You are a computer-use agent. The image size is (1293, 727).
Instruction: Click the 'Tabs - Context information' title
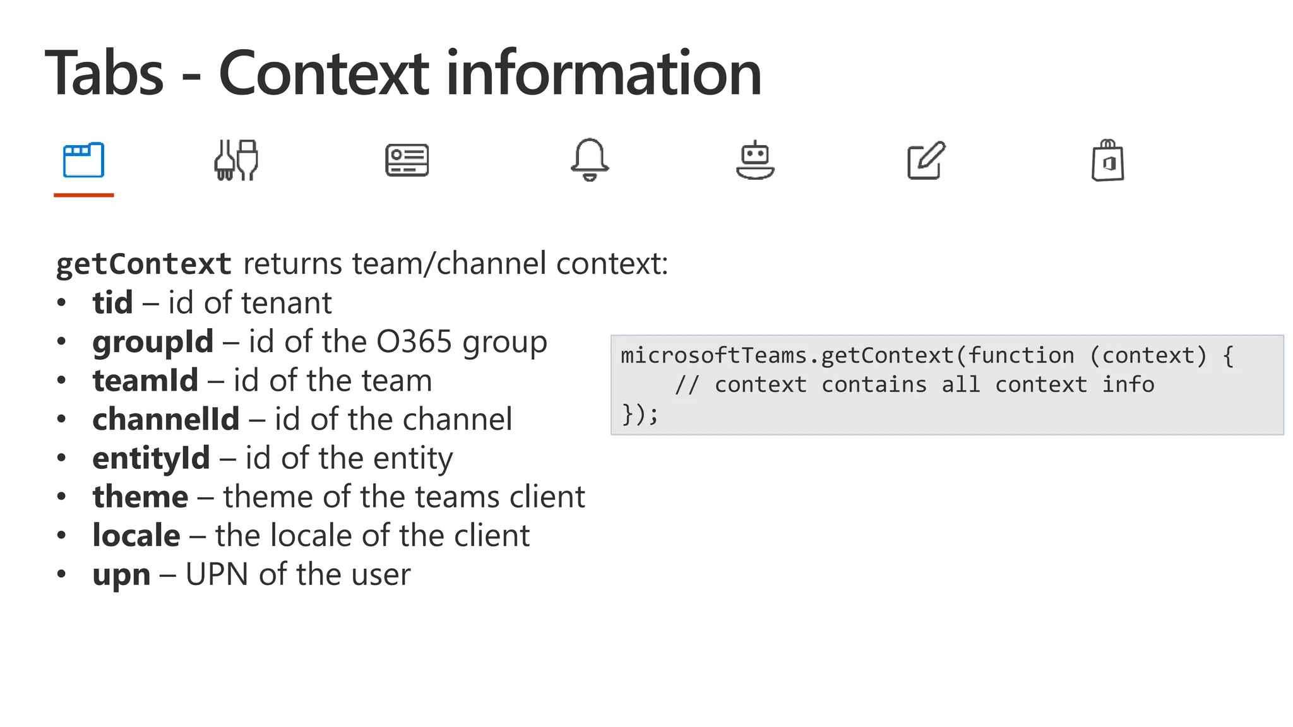click(403, 73)
